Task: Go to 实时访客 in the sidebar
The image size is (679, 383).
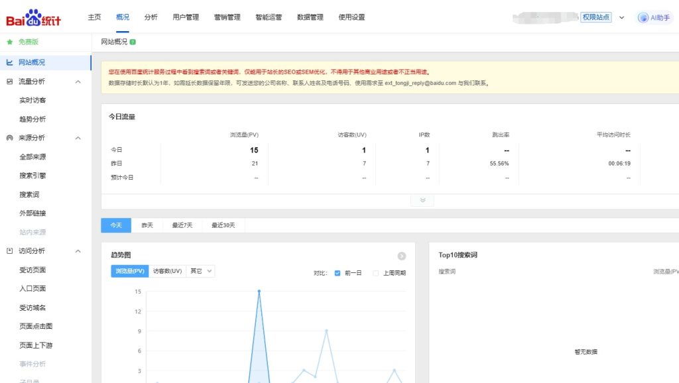Action: click(32, 100)
